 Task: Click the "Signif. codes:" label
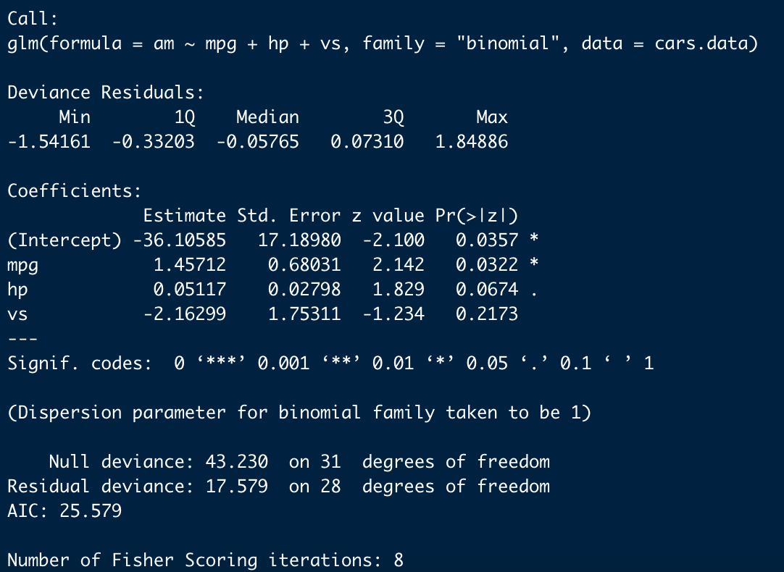click(80, 363)
